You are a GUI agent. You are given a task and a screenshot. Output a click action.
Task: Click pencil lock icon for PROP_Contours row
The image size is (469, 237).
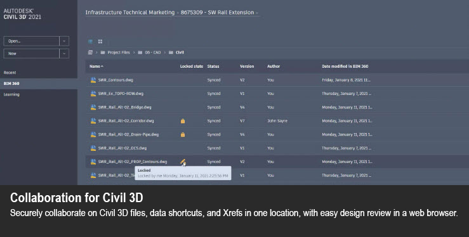pos(183,162)
